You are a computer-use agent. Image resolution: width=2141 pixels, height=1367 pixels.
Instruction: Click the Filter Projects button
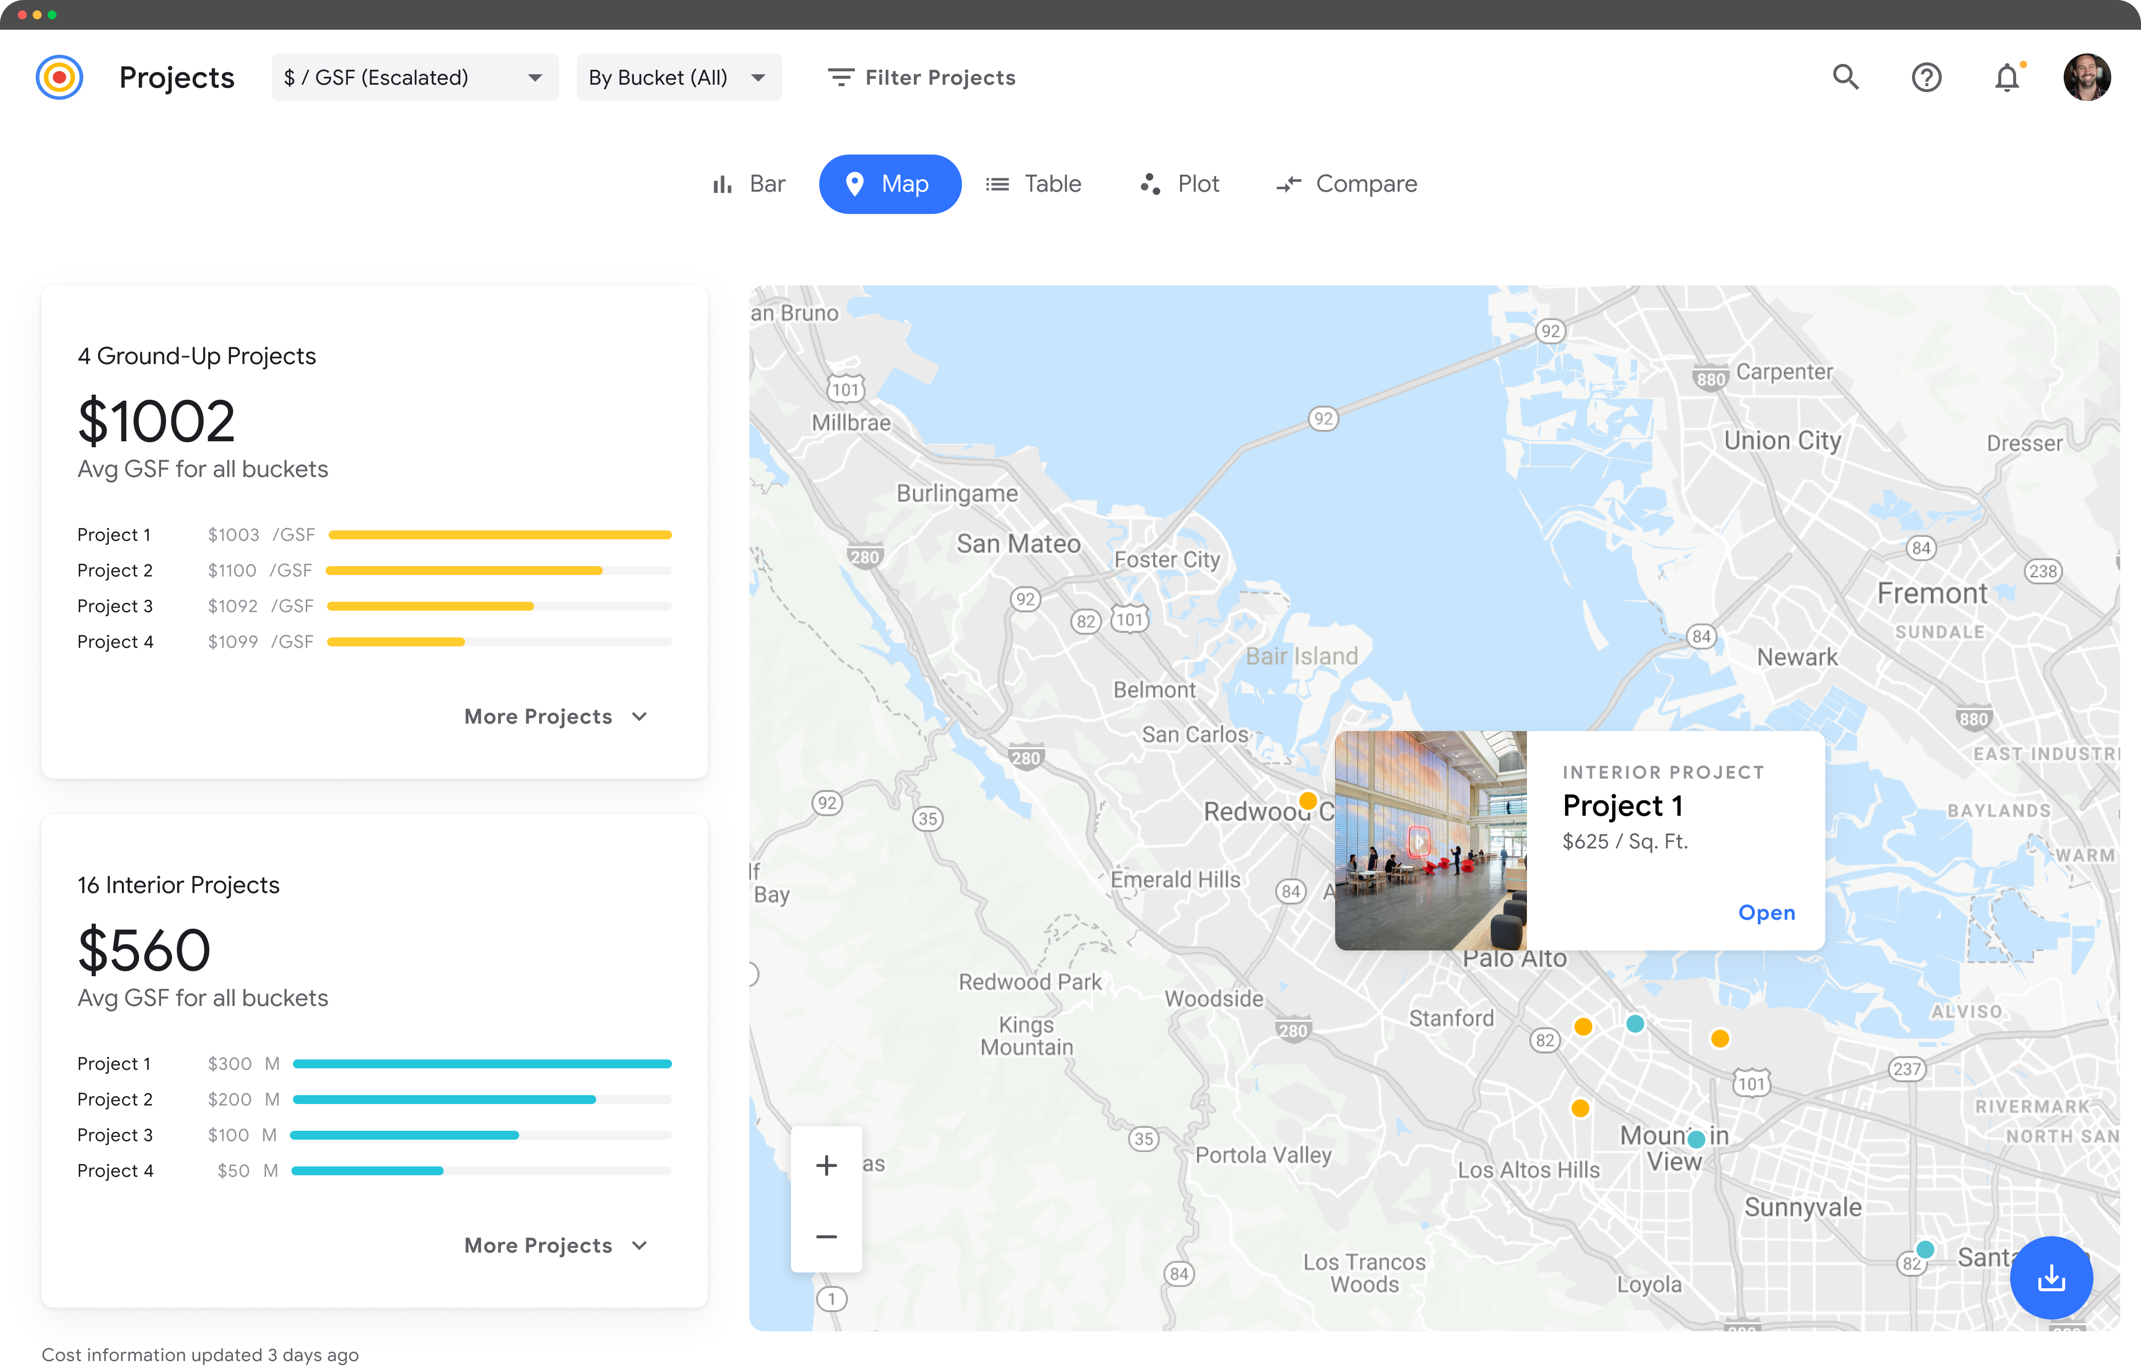(x=921, y=77)
